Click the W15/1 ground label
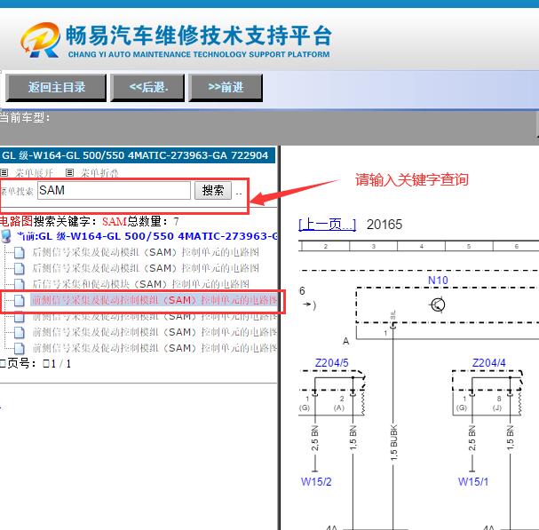 [473, 482]
